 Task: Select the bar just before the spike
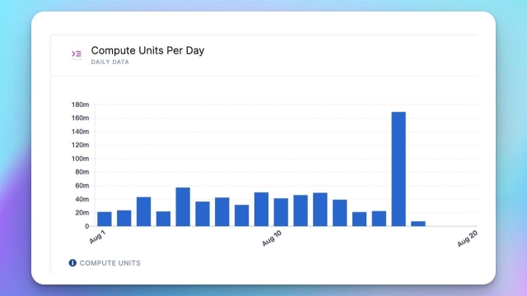click(x=379, y=219)
